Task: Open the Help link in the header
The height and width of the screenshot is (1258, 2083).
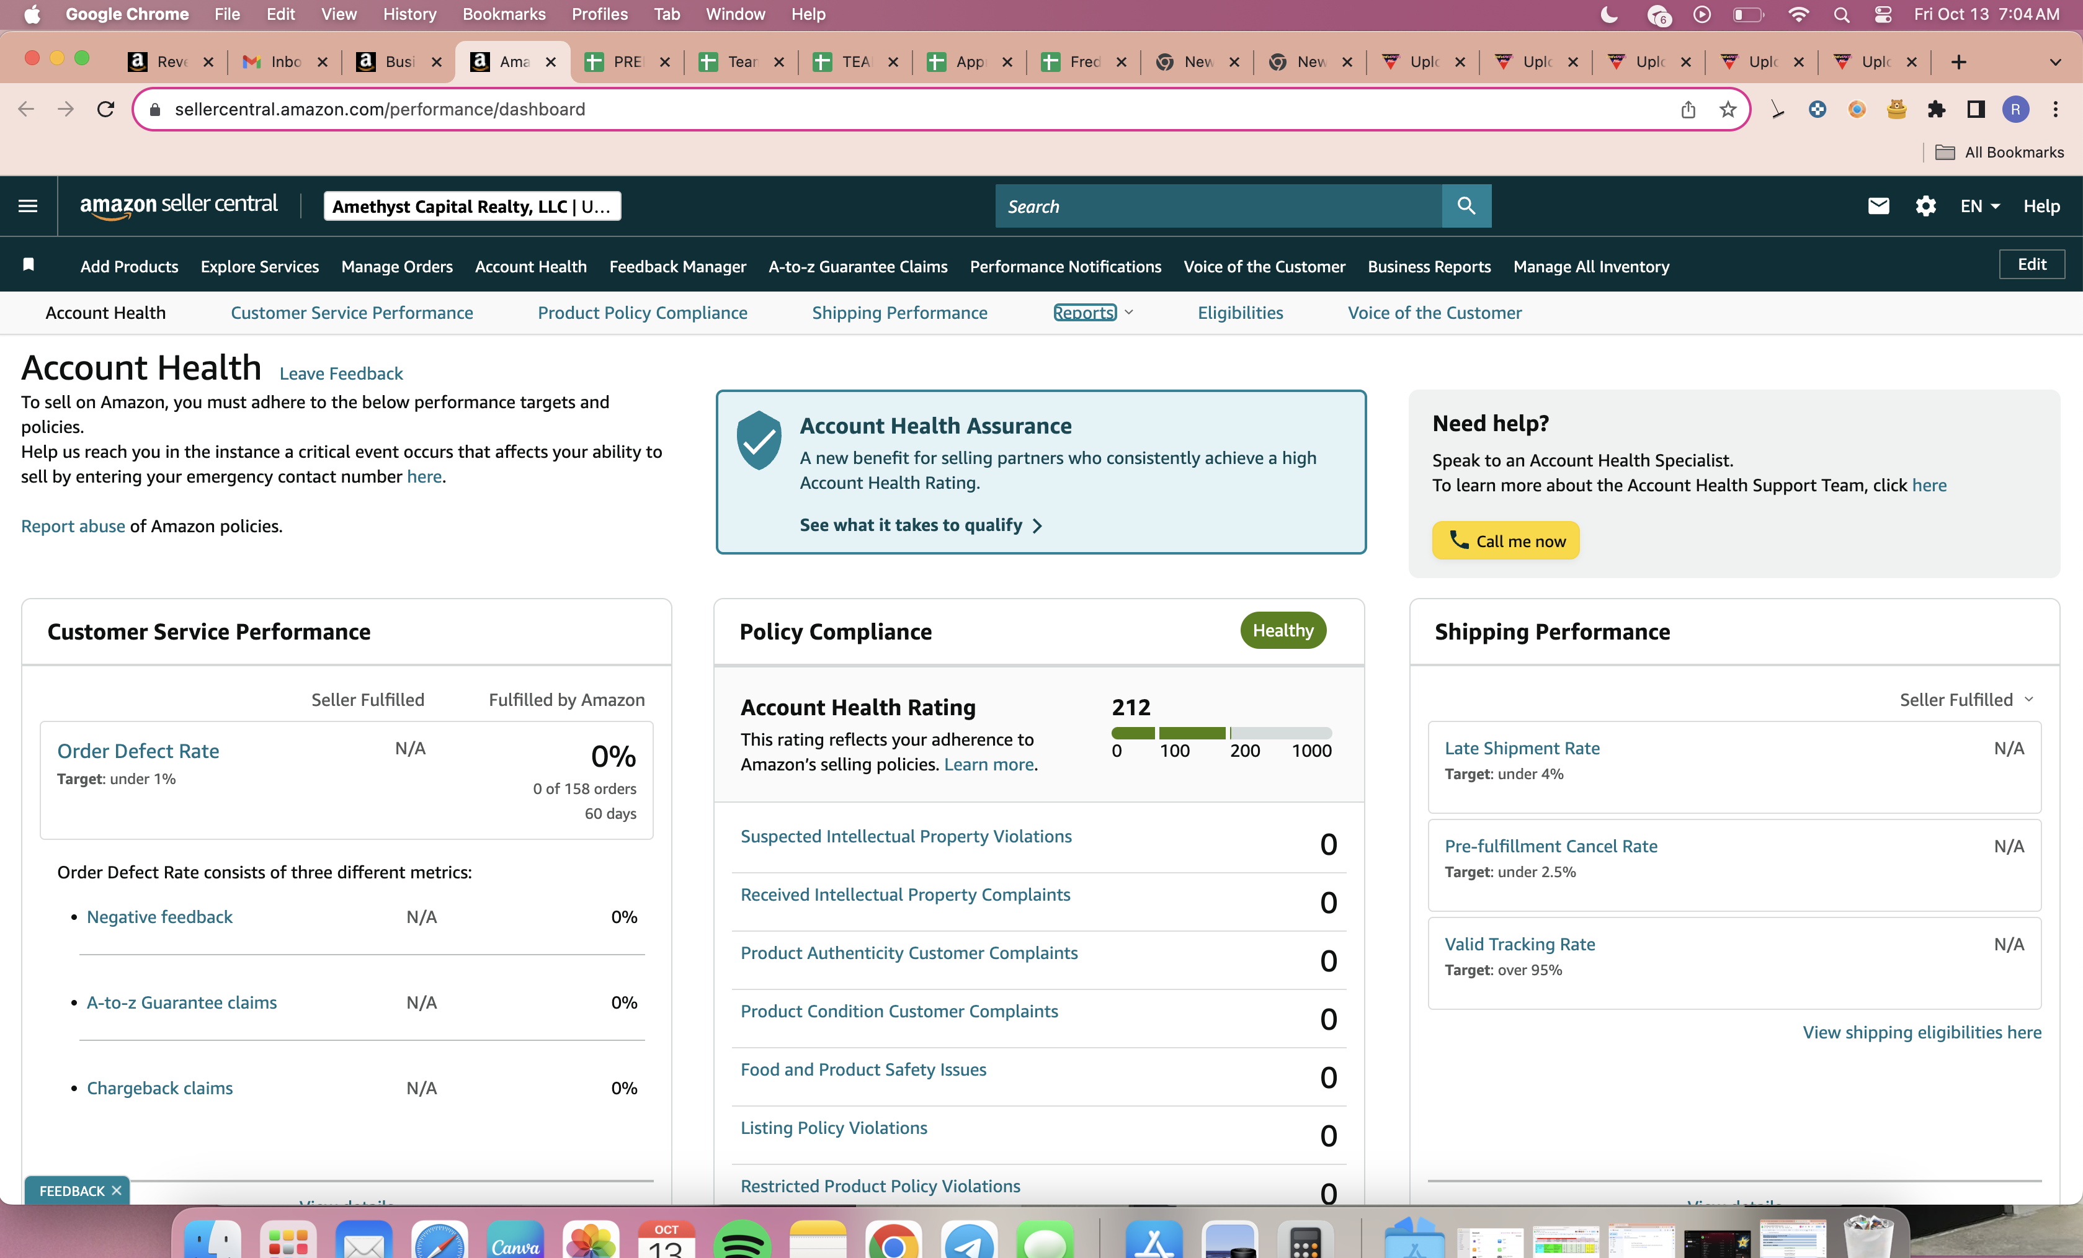Action: pos(2041,207)
